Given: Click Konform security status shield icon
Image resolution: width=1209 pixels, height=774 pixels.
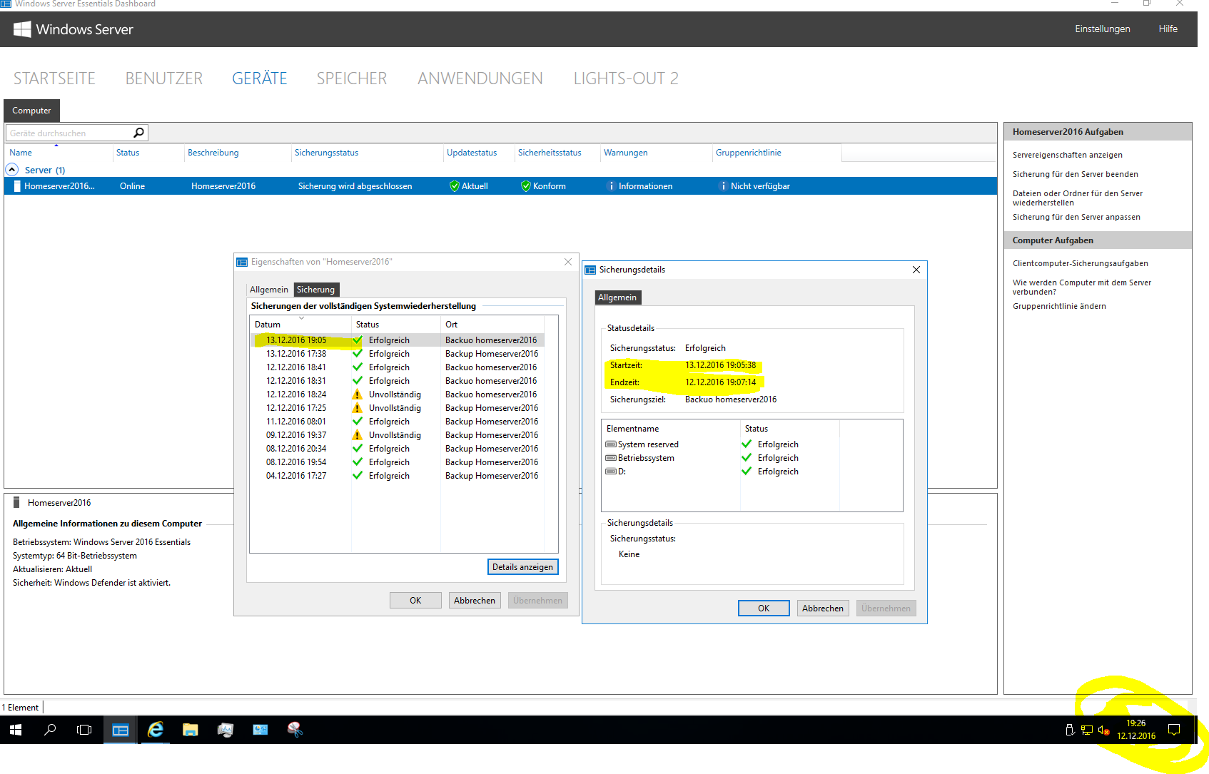Looking at the screenshot, I should click(525, 186).
